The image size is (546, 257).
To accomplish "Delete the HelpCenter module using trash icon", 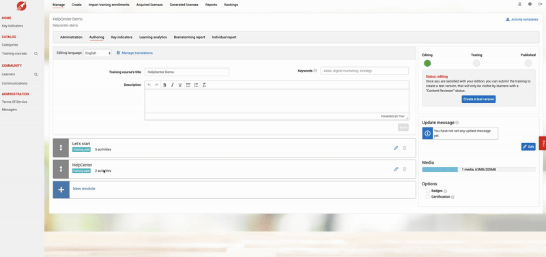I will (x=404, y=169).
